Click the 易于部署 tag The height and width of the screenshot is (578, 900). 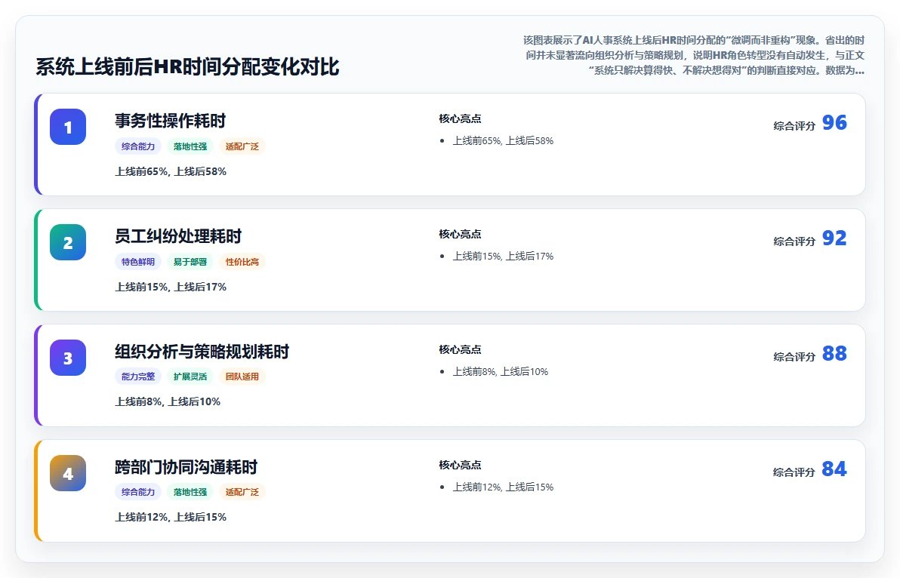pos(190,262)
